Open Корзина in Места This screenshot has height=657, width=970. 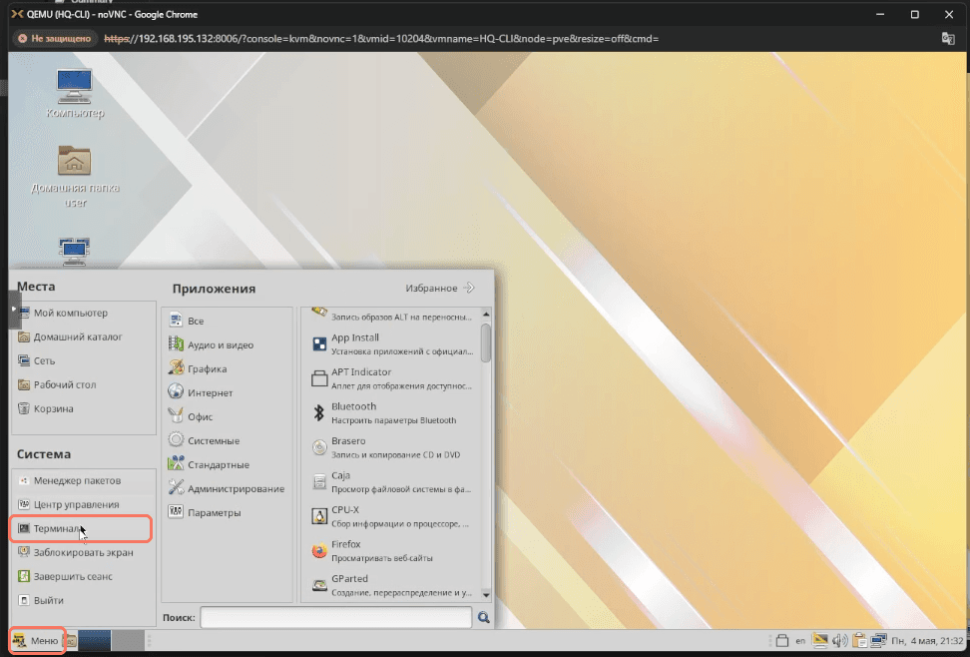(x=84, y=408)
